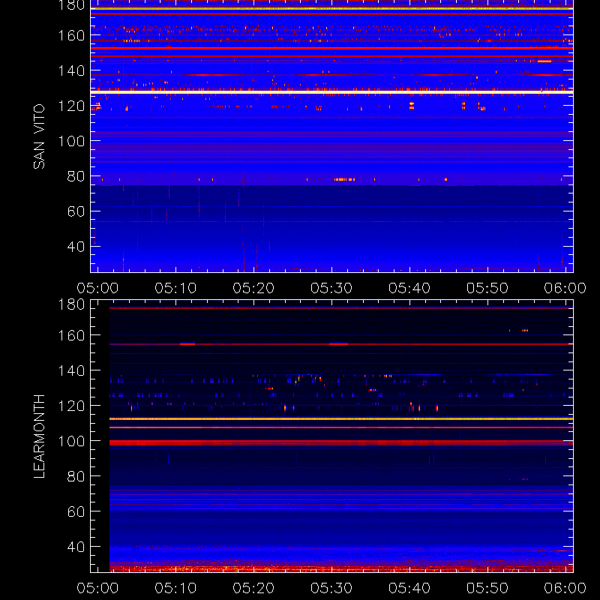600x600 pixels.
Task: Click San Vito's 120 frequency label
Action: coord(71,106)
